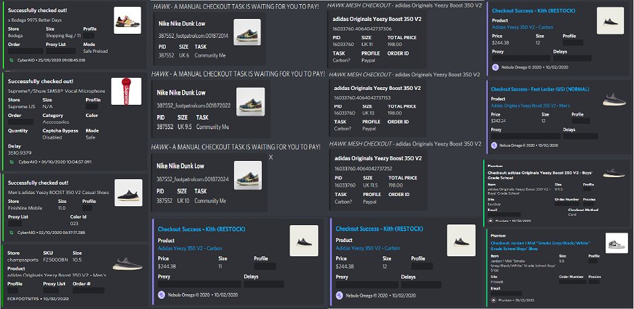Open 'Adidas Yeezy 350 V2 - Carbon' link, size 11 card
This screenshot has width=634, height=309.
pyautogui.click(x=189, y=248)
